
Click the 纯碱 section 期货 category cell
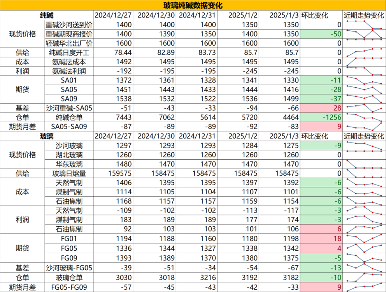pyautogui.click(x=23, y=90)
